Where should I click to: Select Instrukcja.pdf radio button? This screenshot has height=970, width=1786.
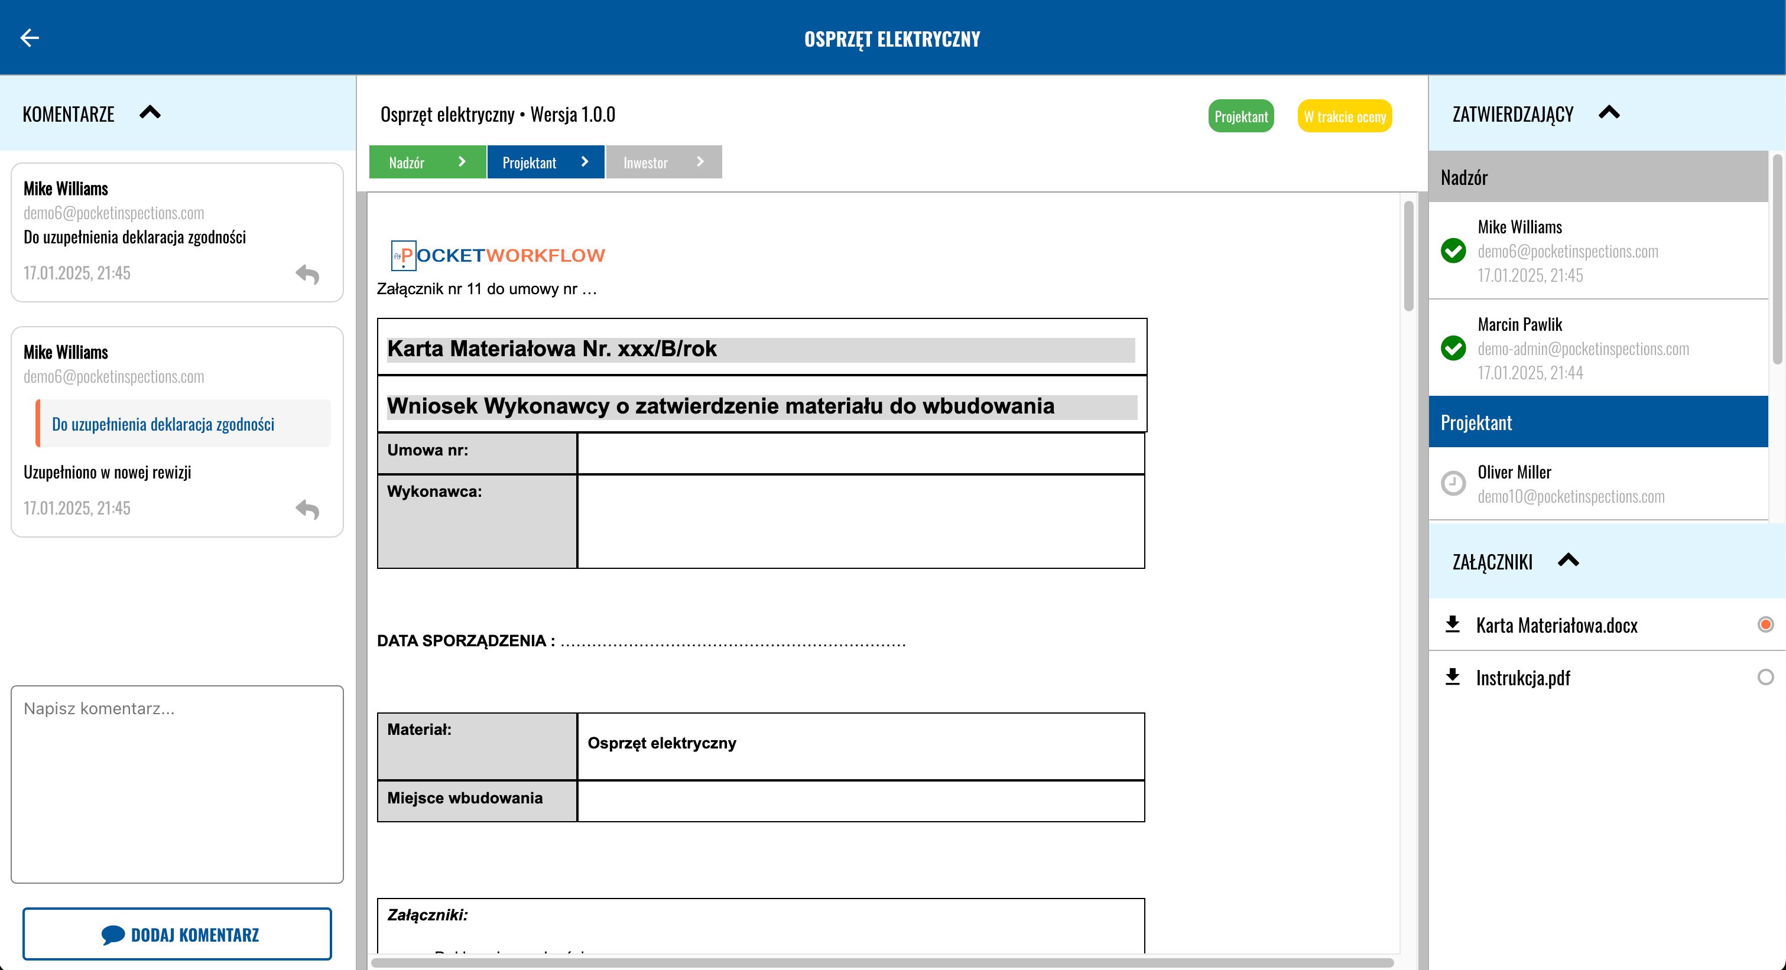coord(1766,677)
